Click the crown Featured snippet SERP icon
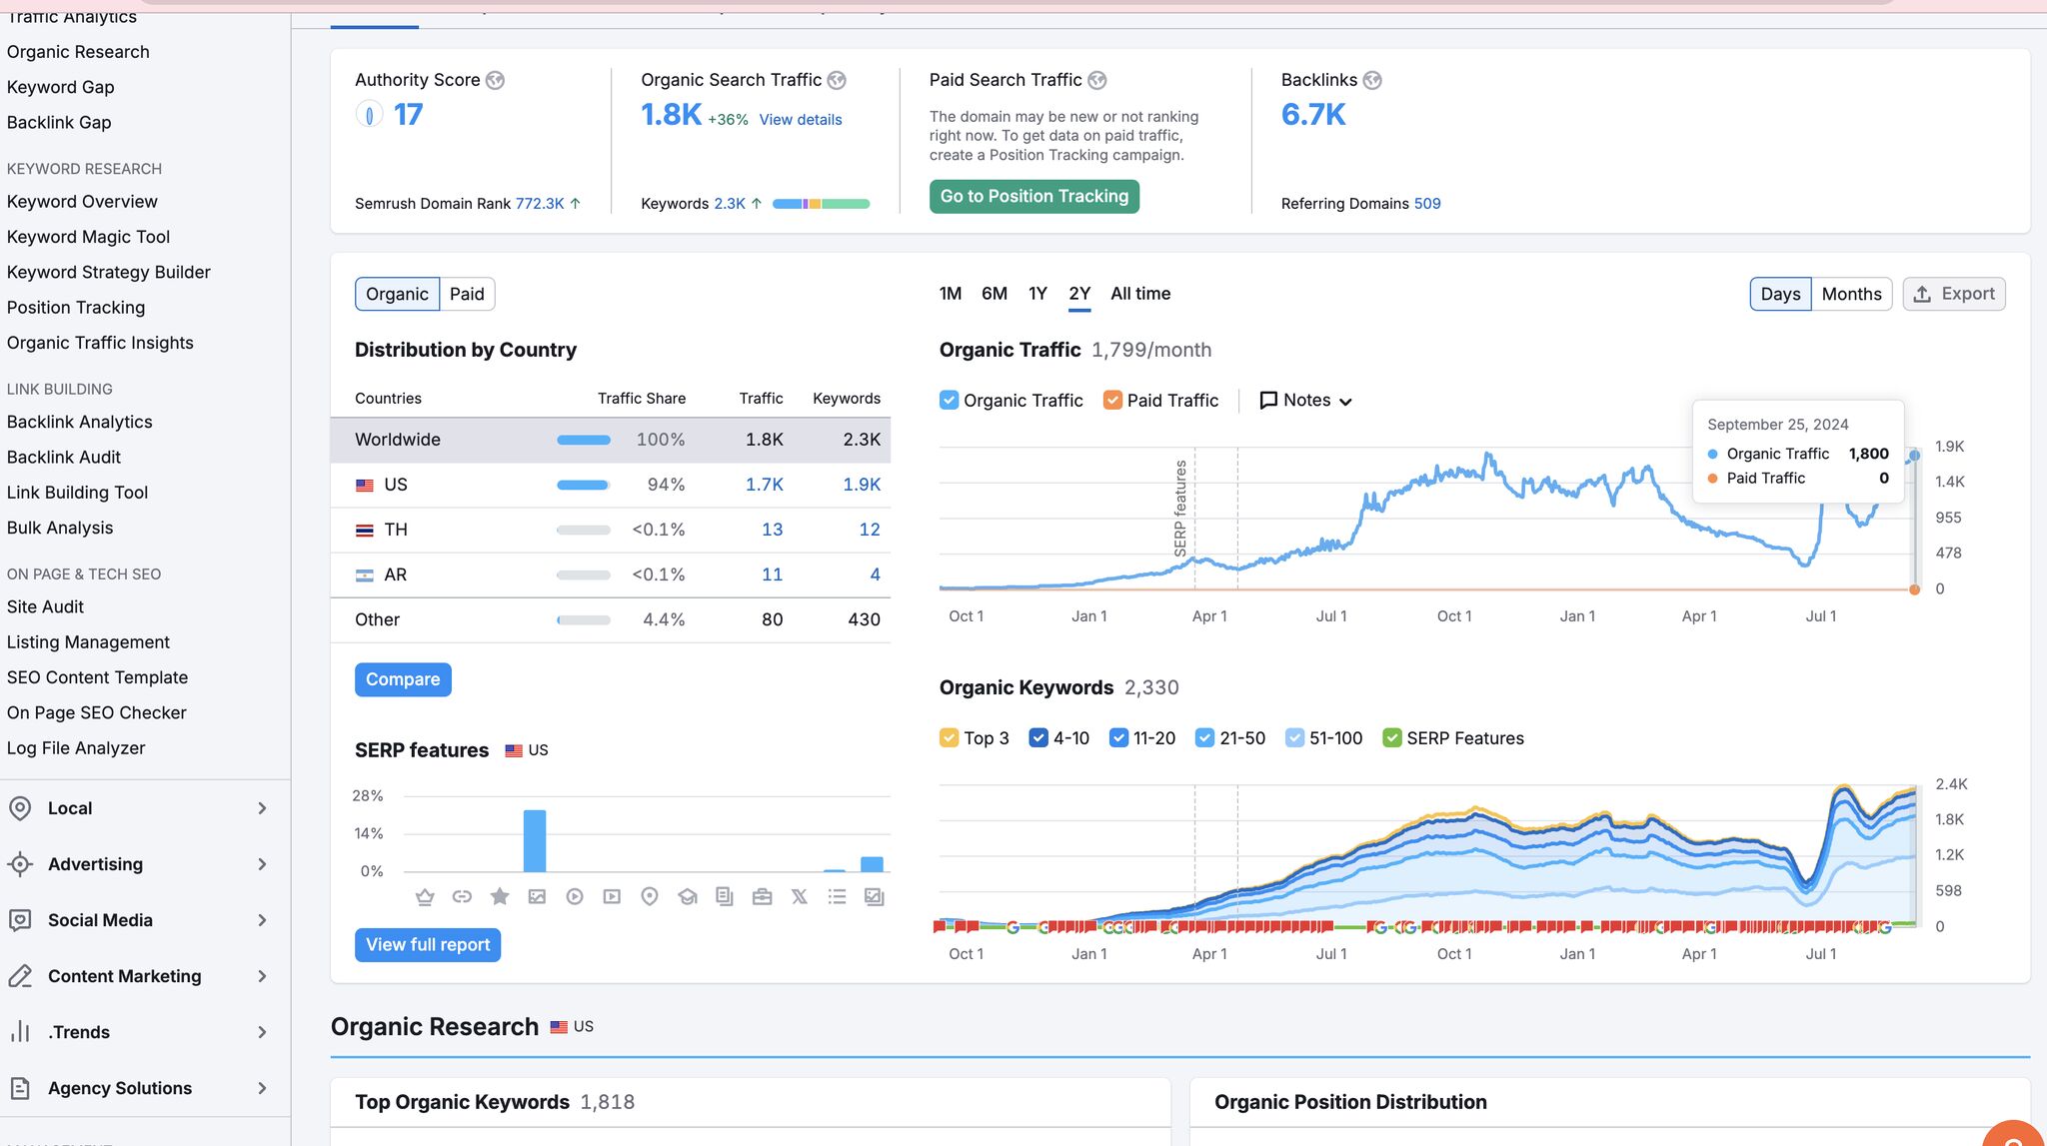This screenshot has width=2047, height=1146. point(425,897)
